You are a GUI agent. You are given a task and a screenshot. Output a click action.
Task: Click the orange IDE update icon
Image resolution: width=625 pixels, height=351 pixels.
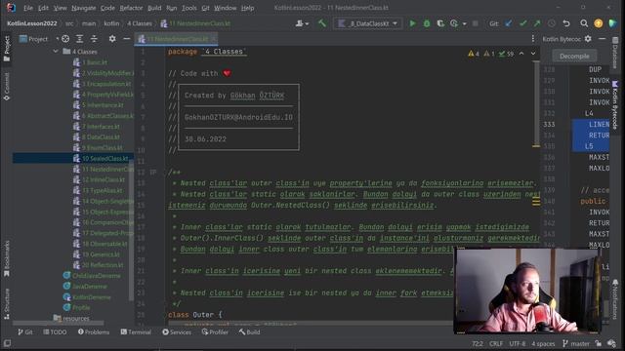599,23
